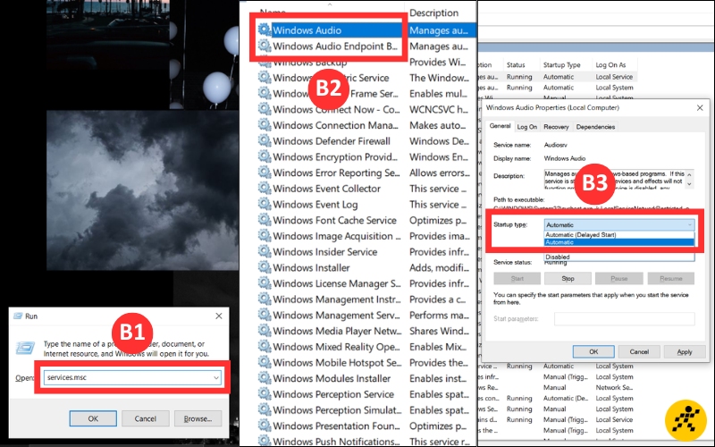715x447 pixels.
Task: Click the Windows Installer gear icon
Action: click(264, 267)
